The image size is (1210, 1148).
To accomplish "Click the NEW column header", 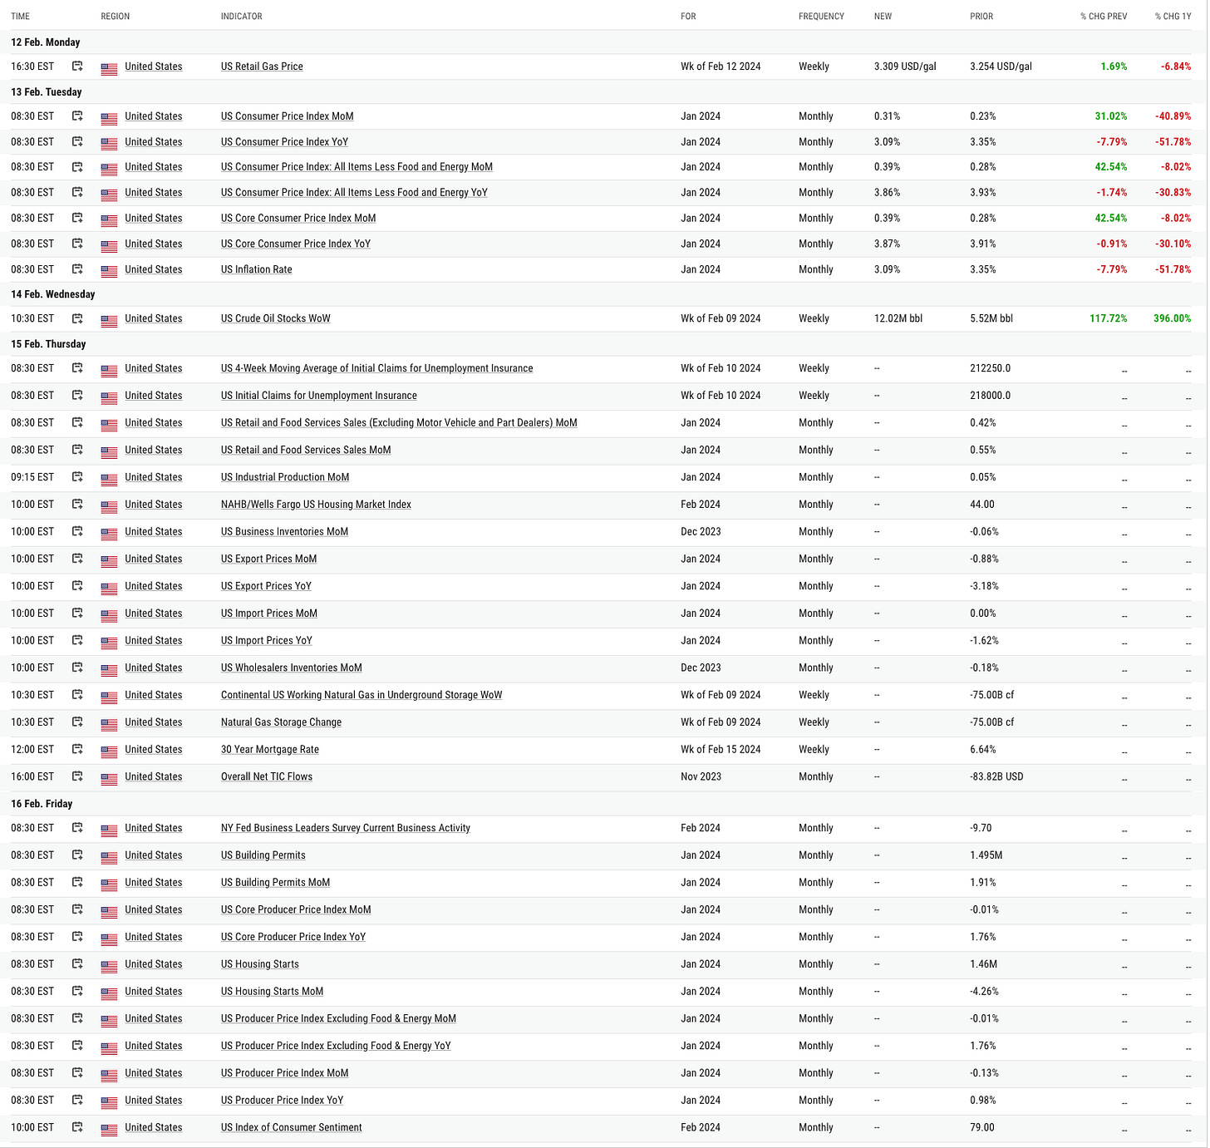I will [883, 17].
